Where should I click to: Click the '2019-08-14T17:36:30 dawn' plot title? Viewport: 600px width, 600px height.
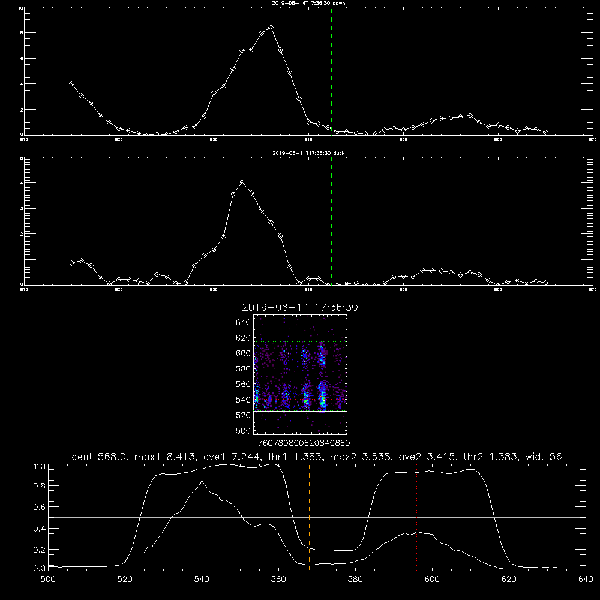pyautogui.click(x=308, y=3)
